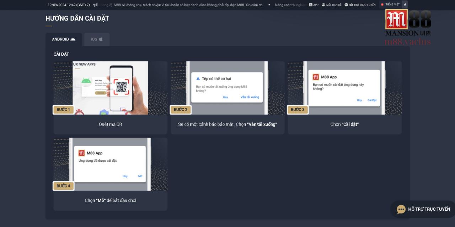Screen dimensions: 455x227
Task: Open the APP download link in top bar
Action: 314,5
